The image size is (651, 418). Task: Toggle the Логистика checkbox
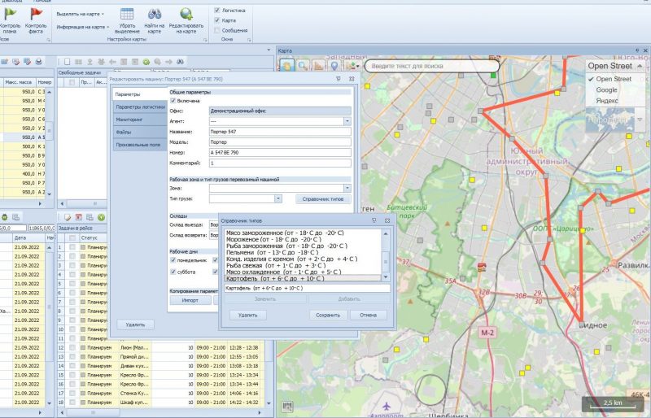pos(217,10)
